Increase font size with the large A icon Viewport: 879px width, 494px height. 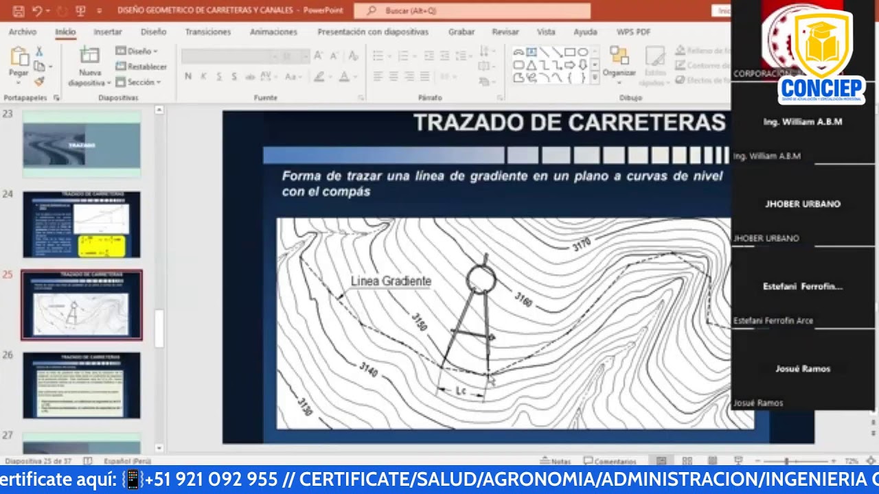coord(319,56)
